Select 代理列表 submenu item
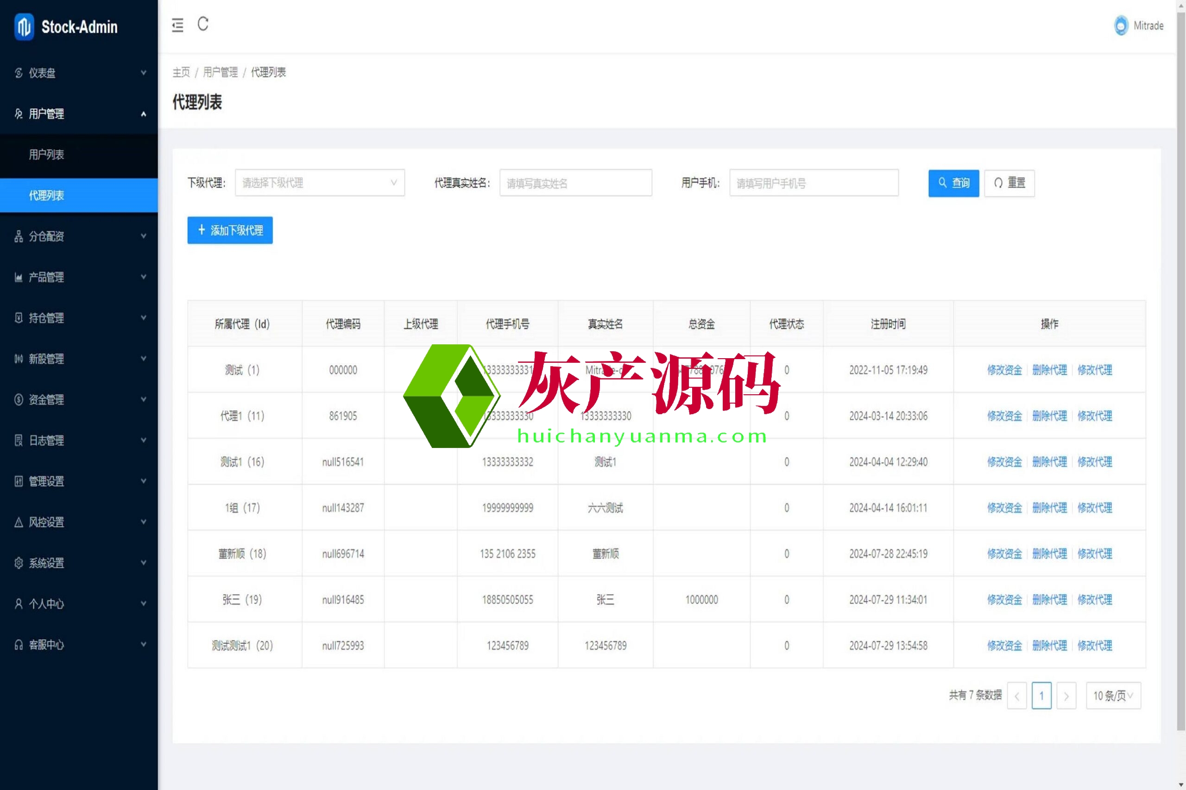The width and height of the screenshot is (1186, 790). (x=46, y=195)
